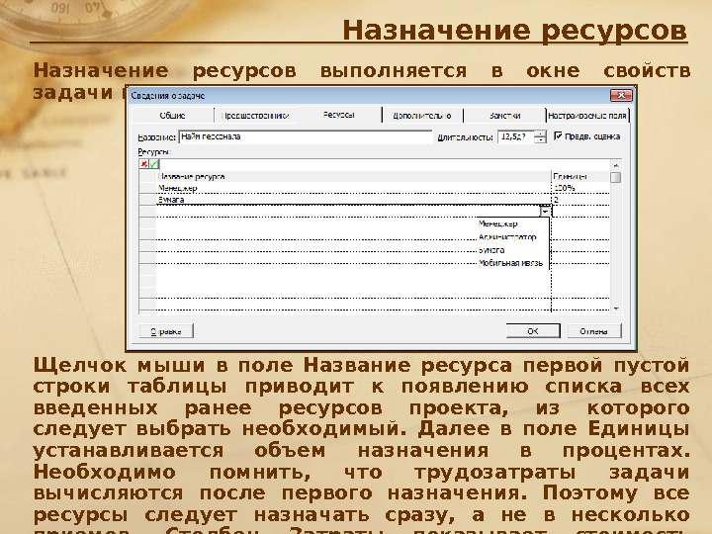Image resolution: width=712 pixels, height=534 pixels.
Task: Switch to the Настраиваемые поля tab
Action: coord(587,116)
